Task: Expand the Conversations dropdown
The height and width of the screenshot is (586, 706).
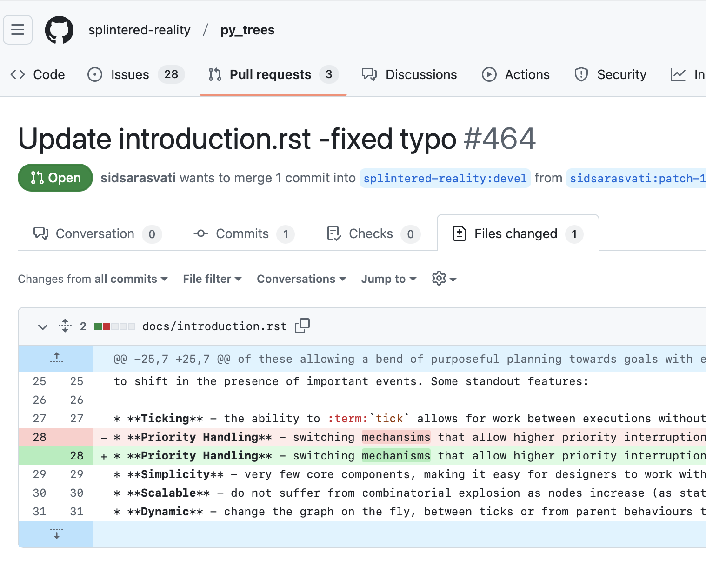Action: click(x=301, y=279)
